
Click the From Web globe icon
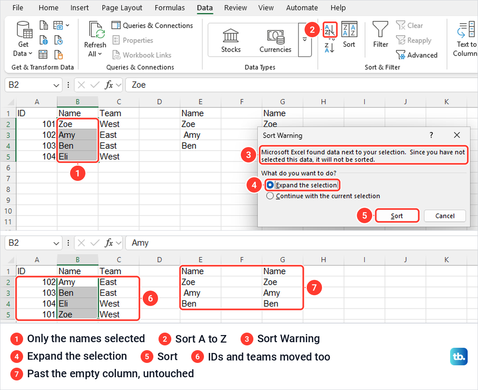44,40
